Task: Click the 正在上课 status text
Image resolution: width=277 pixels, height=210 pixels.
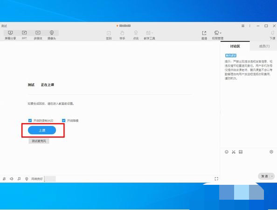Action: [48, 85]
